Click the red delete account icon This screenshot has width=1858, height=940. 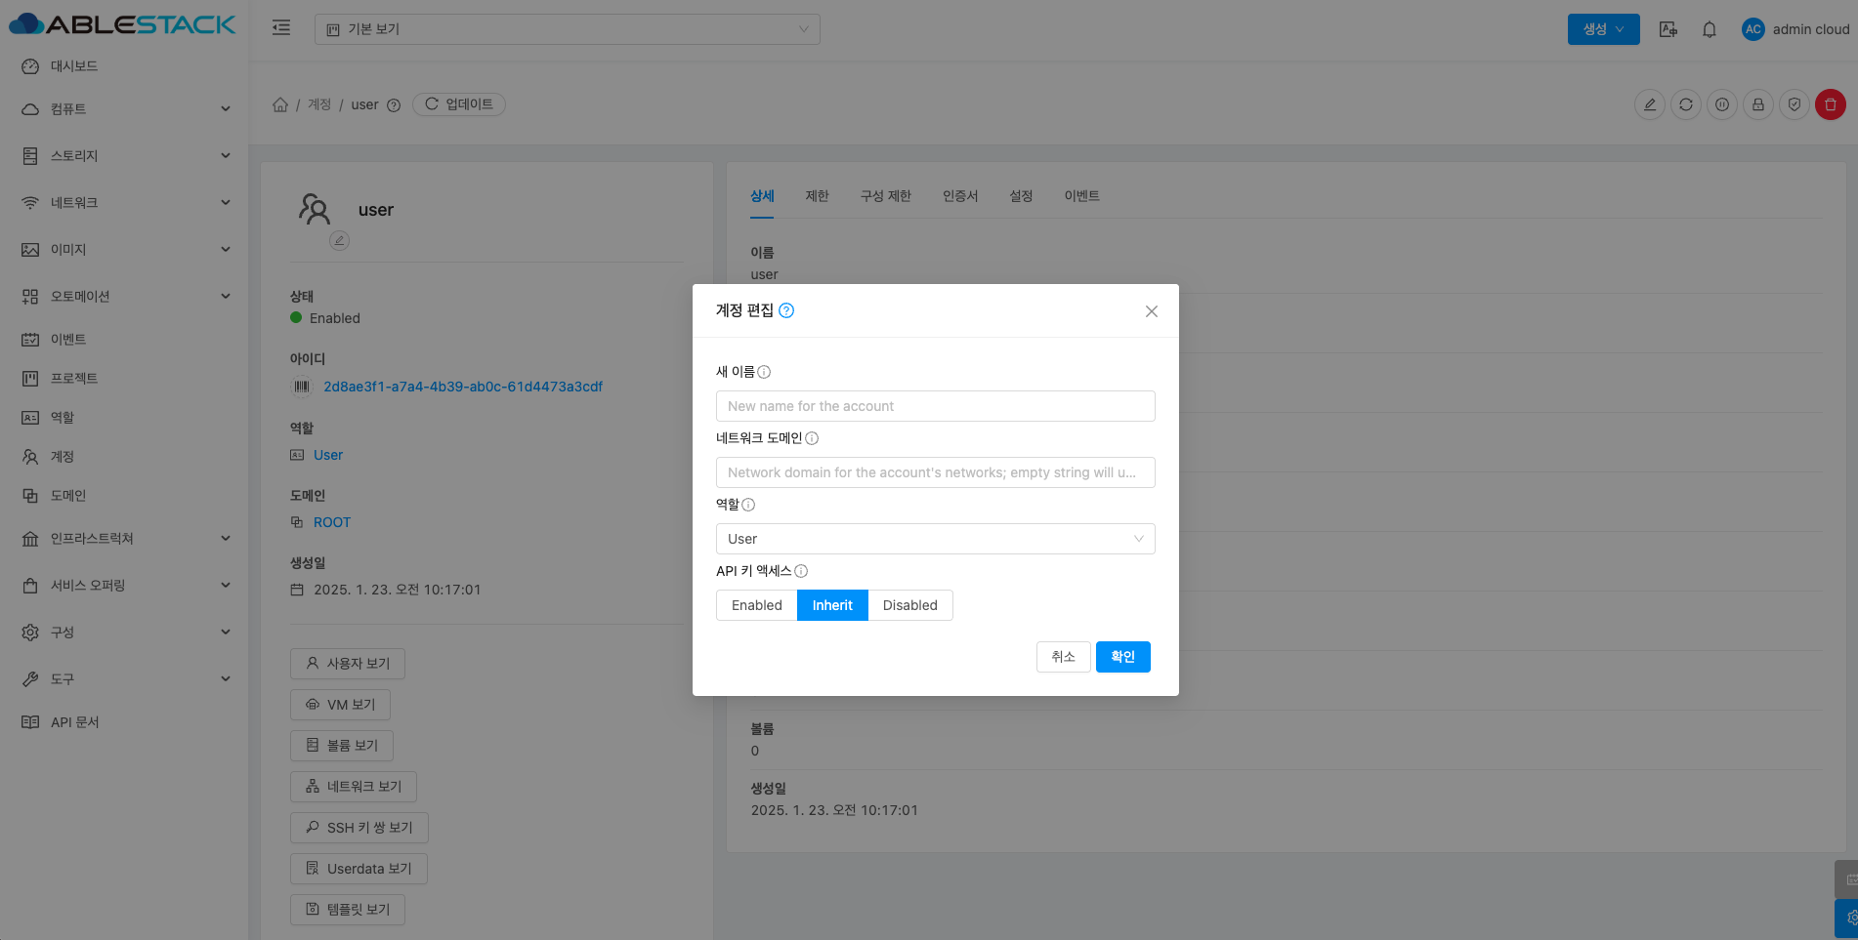[x=1830, y=104]
